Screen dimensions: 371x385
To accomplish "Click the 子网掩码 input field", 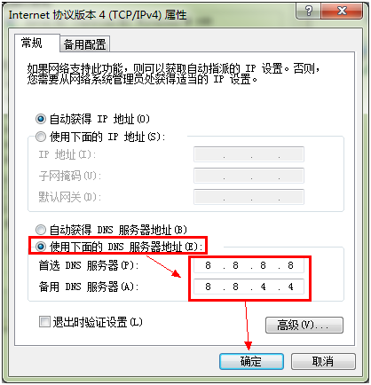I will click(x=249, y=176).
